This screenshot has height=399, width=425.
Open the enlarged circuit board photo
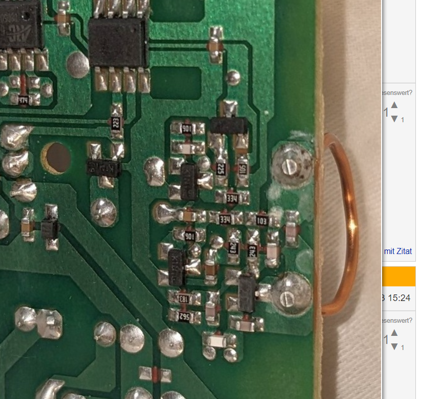(191, 199)
